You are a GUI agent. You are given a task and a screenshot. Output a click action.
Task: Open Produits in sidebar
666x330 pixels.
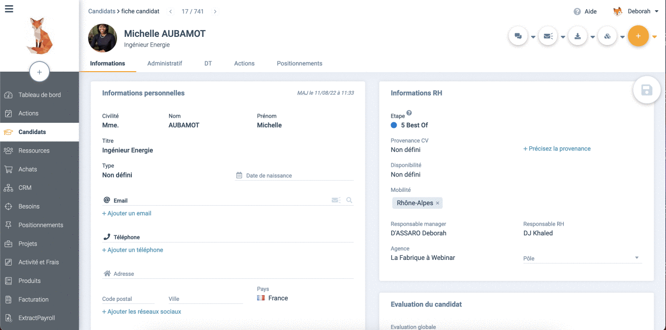(x=39, y=280)
